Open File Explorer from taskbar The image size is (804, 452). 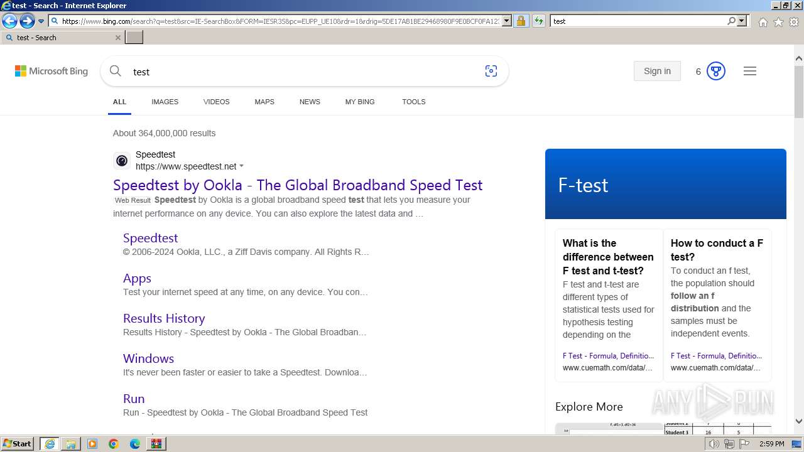(x=71, y=444)
